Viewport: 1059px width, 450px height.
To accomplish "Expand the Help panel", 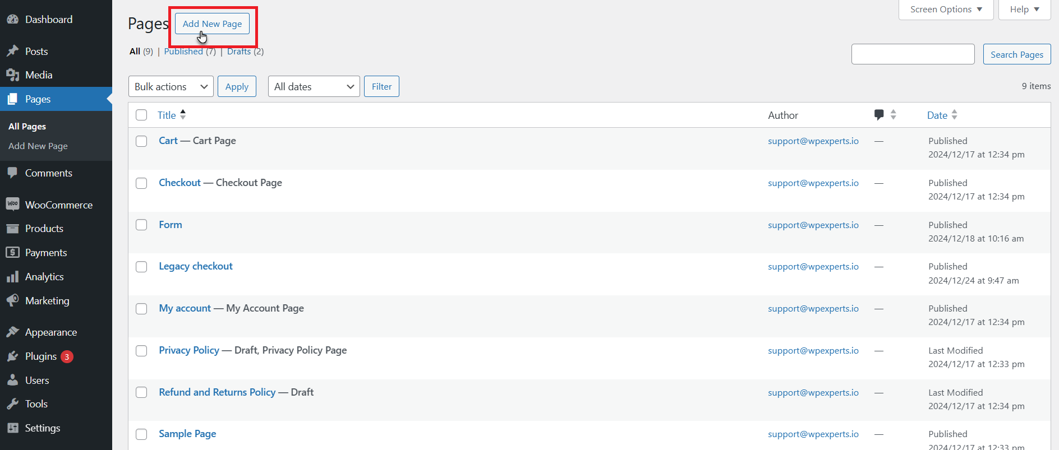I will pyautogui.click(x=1025, y=10).
